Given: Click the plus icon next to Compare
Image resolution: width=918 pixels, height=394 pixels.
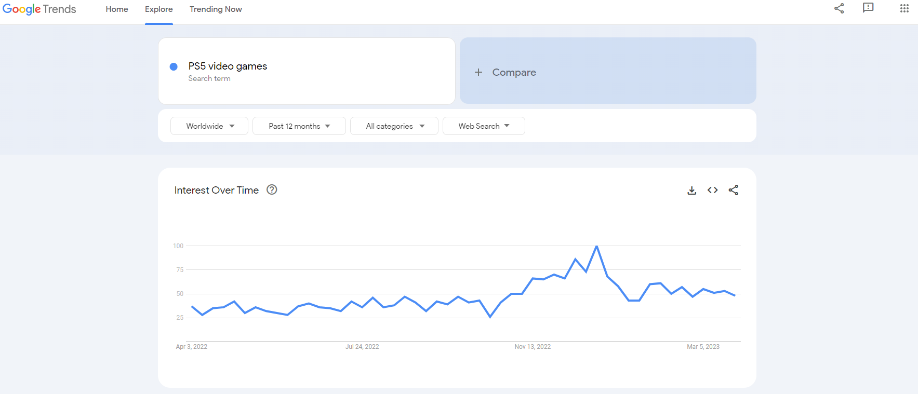Looking at the screenshot, I should (478, 72).
